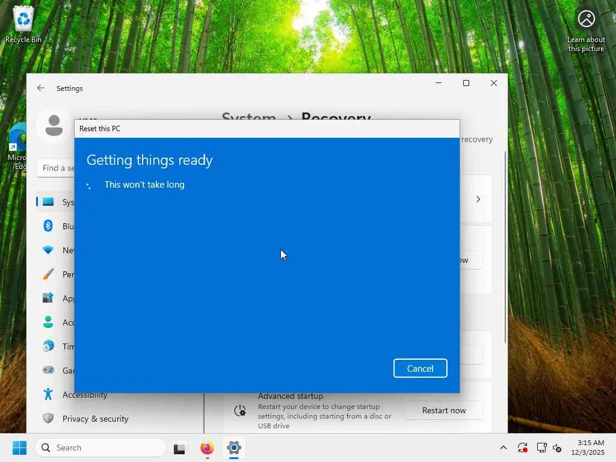Screen dimensions: 616x462
Task: Open the Network section via the wifi icon
Action: point(48,250)
